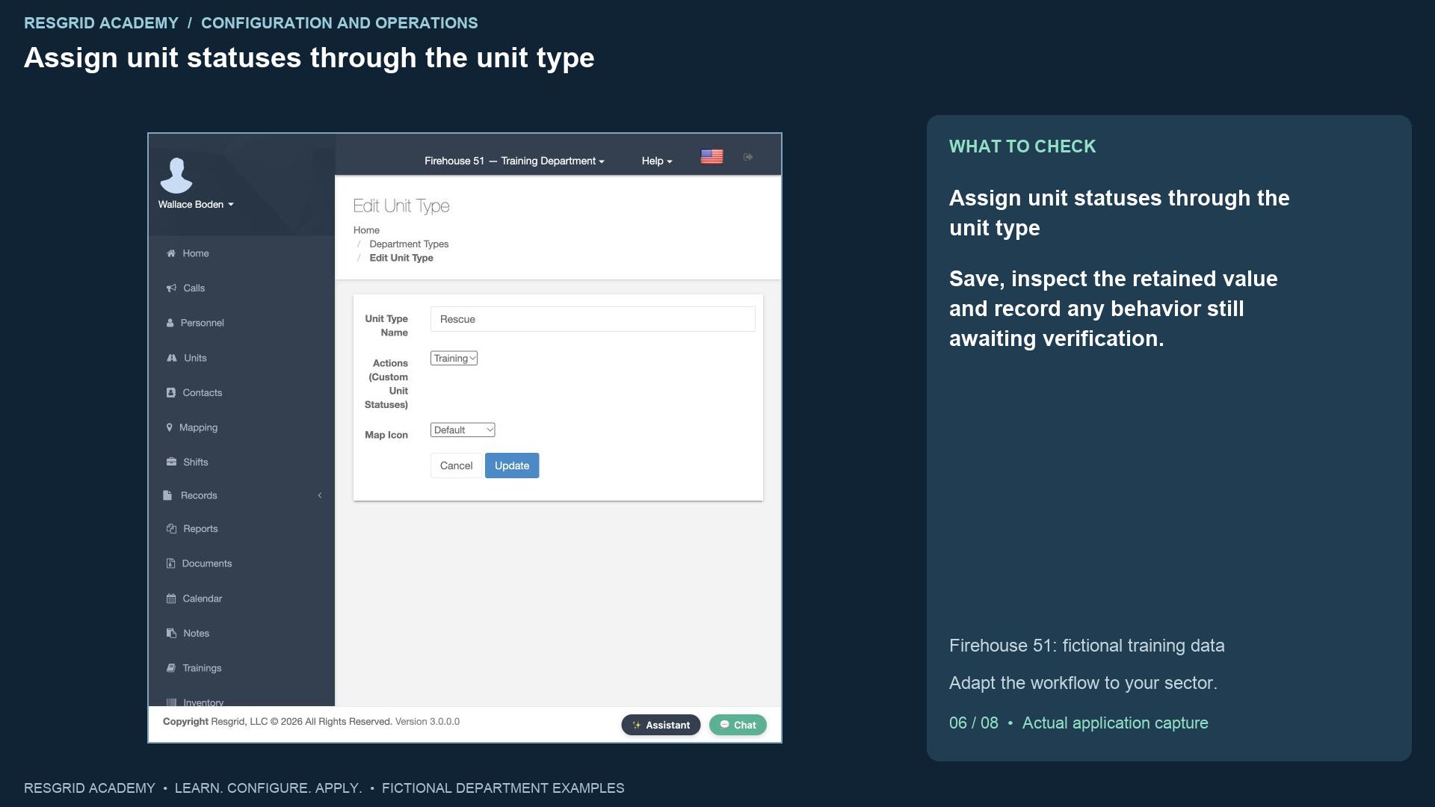Click the Trainings book icon
This screenshot has height=807, width=1435.
click(x=171, y=668)
